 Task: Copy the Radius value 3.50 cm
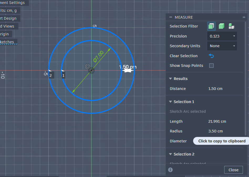pos(215,131)
